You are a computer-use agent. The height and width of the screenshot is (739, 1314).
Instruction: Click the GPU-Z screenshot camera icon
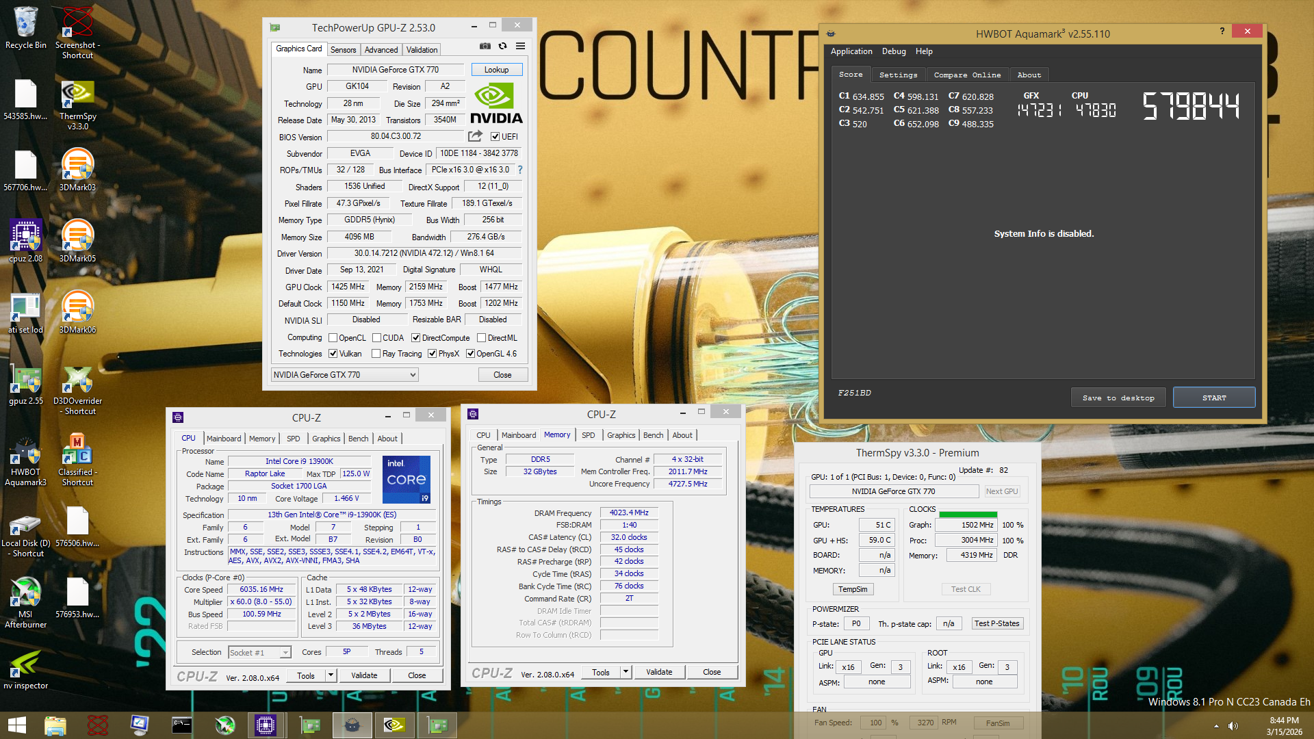tap(485, 47)
